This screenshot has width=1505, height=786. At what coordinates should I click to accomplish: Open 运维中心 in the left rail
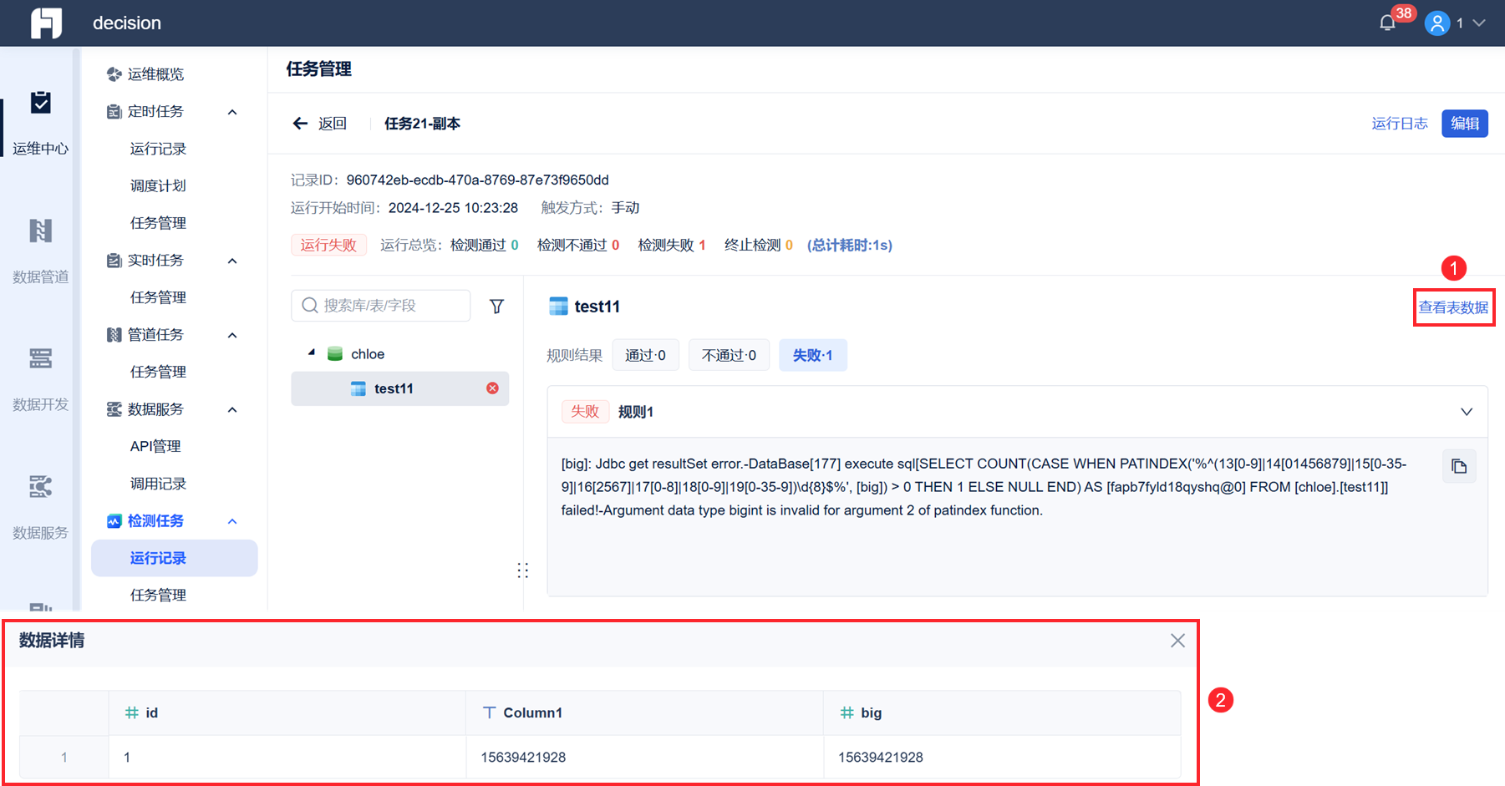coord(40,123)
